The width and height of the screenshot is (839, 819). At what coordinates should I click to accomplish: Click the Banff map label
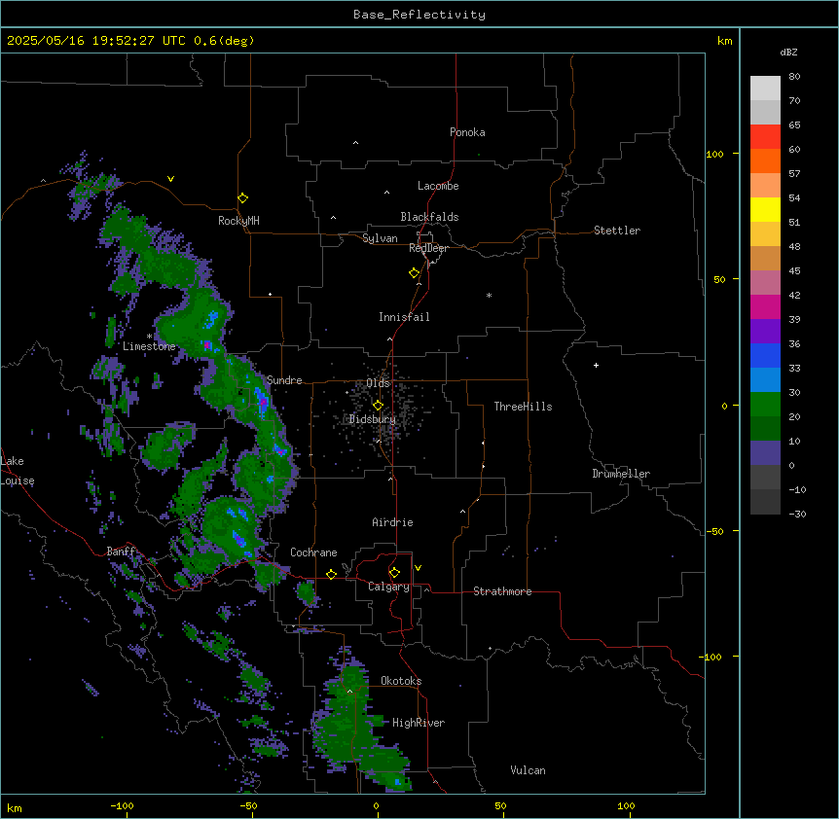(x=121, y=552)
